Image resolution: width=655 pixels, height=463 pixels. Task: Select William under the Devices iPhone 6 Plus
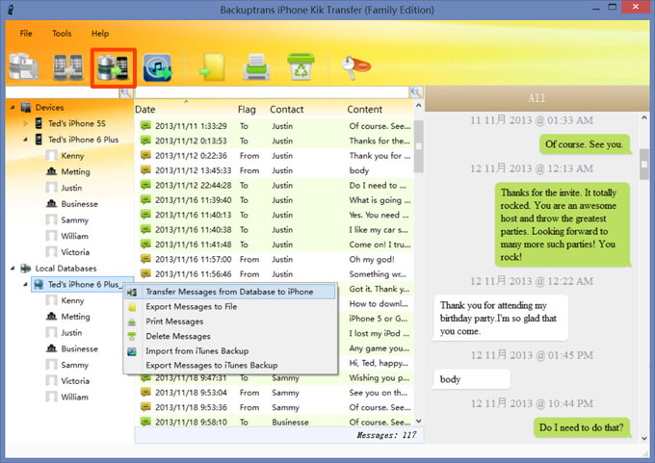click(x=74, y=236)
